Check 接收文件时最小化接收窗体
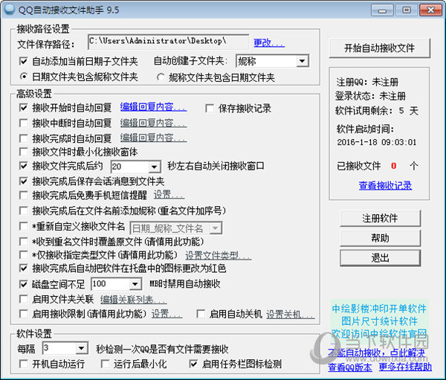446x380 pixels. (x=23, y=152)
